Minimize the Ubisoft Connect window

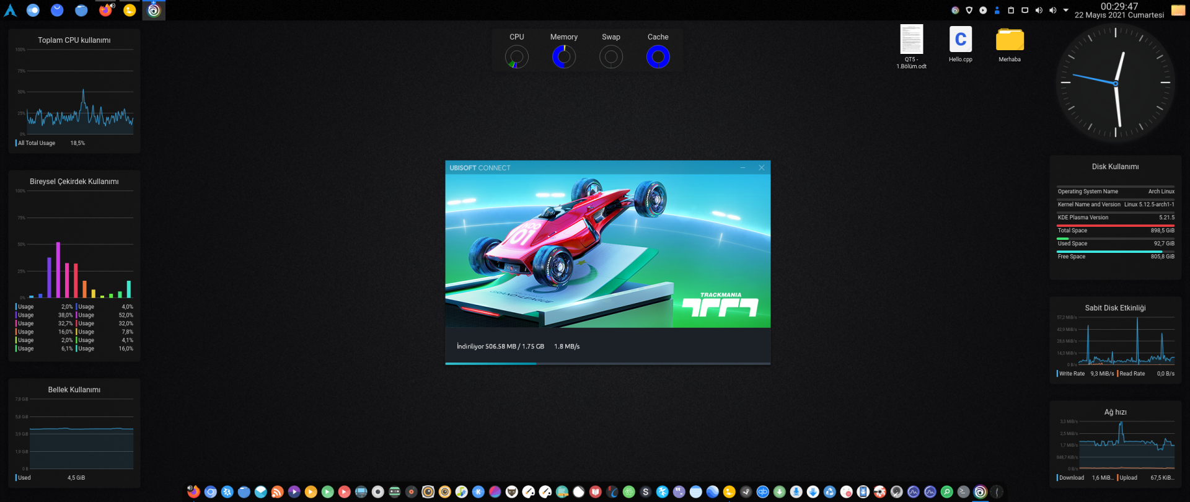coord(743,168)
